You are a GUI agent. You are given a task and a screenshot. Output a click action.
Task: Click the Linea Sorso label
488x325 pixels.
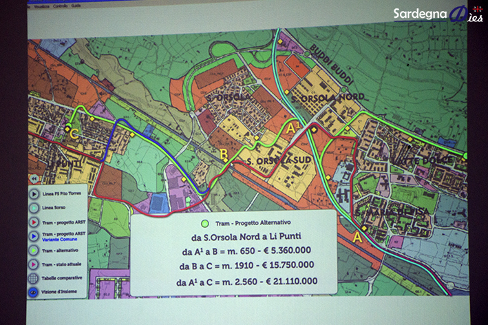pos(54,208)
